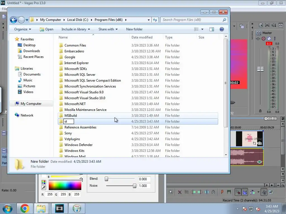This screenshot has height=214, width=286.
Task: Open auto ripple mode dropdown arrow
Action: click(258, 192)
